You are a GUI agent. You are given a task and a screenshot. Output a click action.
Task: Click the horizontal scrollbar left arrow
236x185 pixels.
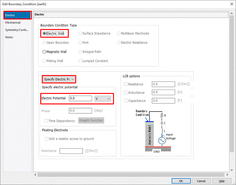point(35,174)
